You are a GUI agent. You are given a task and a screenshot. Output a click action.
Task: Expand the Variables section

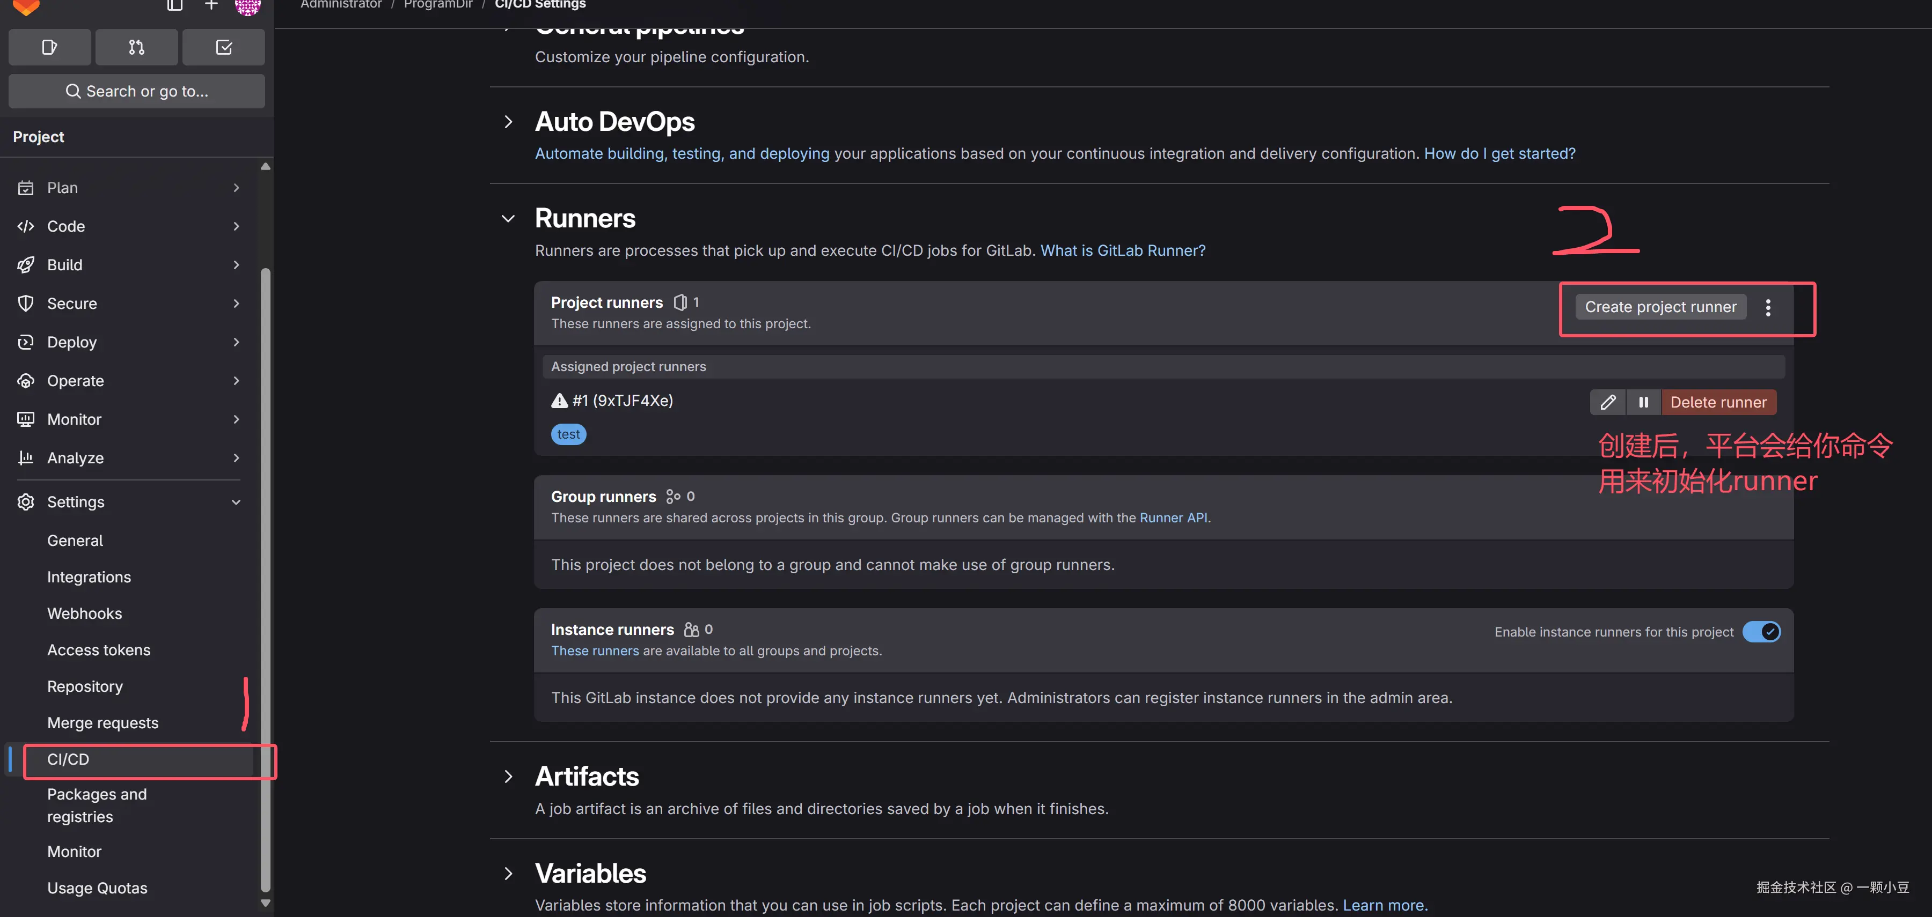pyautogui.click(x=508, y=874)
